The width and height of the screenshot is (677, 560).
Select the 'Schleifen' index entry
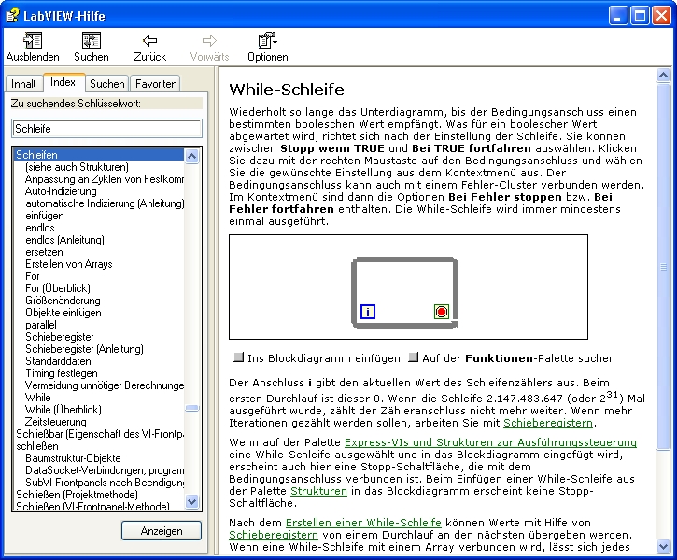pyautogui.click(x=99, y=154)
